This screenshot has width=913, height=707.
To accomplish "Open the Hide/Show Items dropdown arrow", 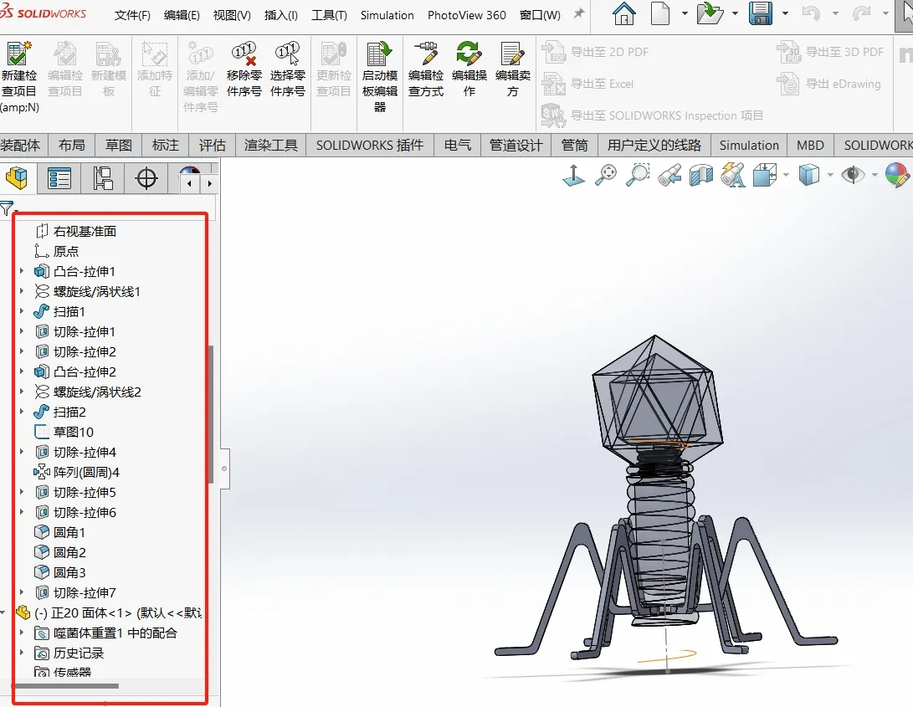I will [x=875, y=175].
